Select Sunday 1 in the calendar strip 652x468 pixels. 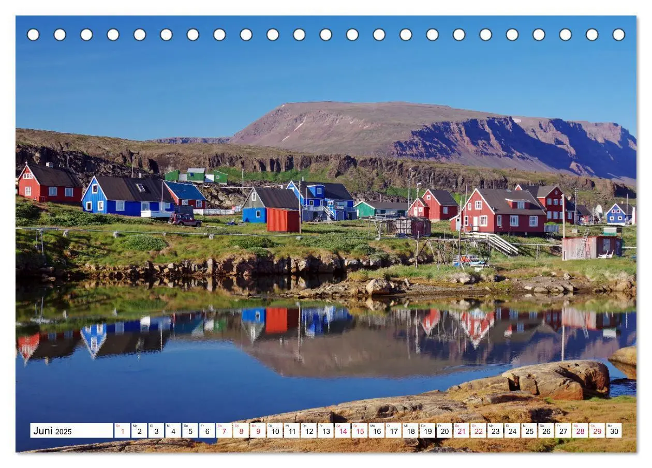click(x=122, y=431)
